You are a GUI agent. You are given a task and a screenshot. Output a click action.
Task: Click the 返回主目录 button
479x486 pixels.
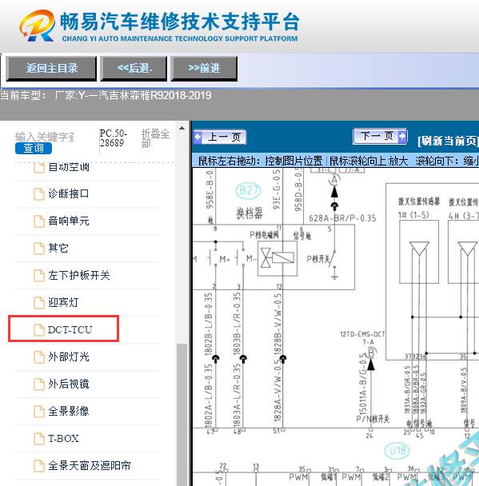(x=51, y=69)
